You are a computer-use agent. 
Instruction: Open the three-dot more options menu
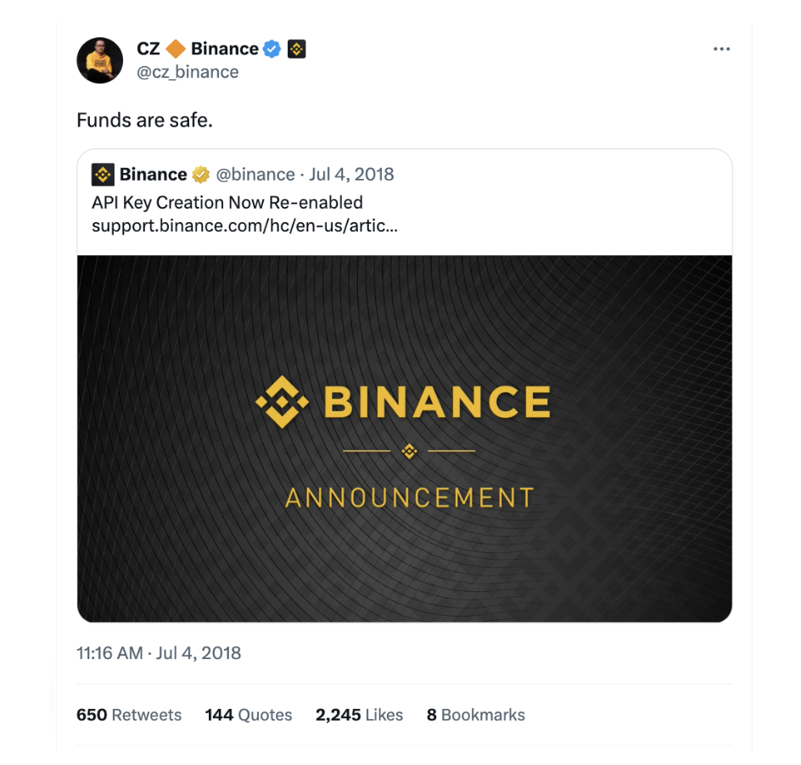pos(721,49)
